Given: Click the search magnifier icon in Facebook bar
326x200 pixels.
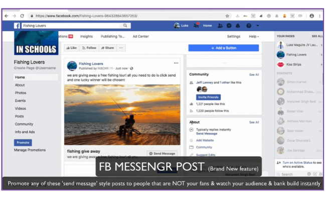Looking at the screenshot, I should (x=125, y=25).
